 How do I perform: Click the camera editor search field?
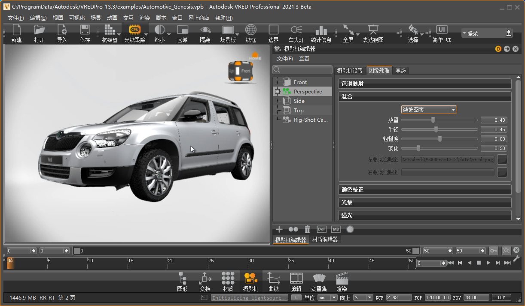click(302, 69)
